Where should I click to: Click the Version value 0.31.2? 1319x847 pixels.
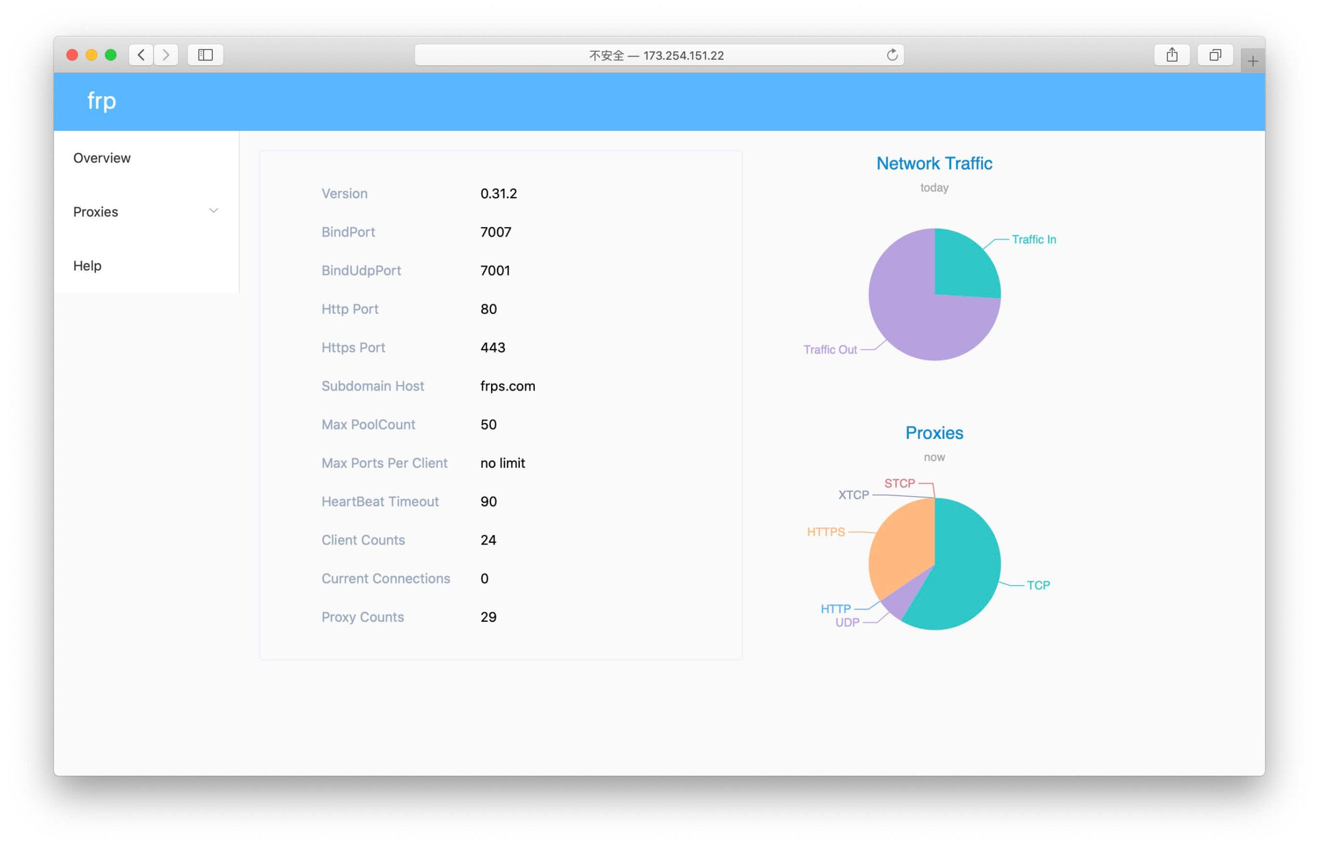coord(498,194)
